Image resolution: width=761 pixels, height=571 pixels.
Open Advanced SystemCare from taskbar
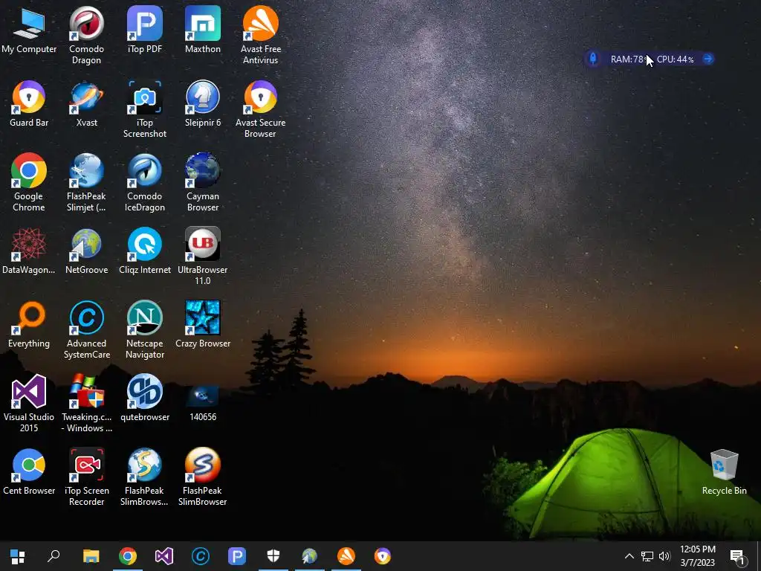point(201,556)
